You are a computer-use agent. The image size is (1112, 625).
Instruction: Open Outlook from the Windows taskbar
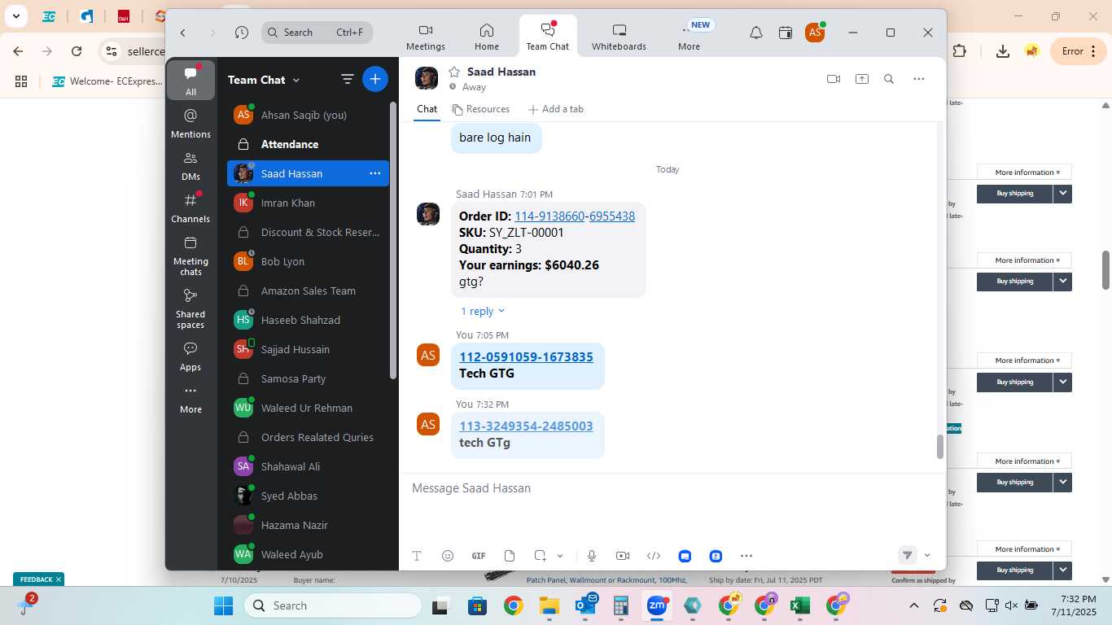click(x=585, y=605)
